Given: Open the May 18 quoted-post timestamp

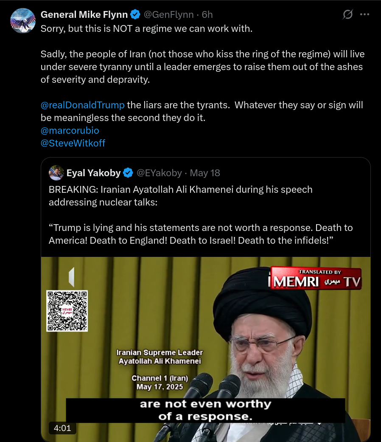Looking at the screenshot, I should pos(205,173).
